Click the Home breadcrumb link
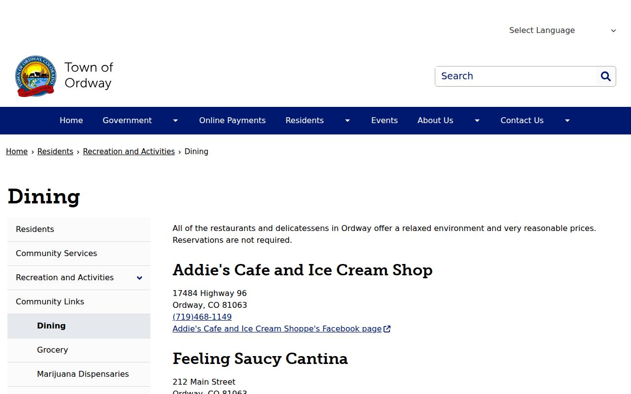 [17, 152]
